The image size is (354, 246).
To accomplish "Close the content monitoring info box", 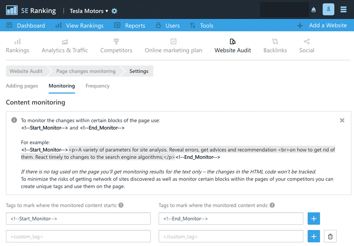I will pos(342,120).
